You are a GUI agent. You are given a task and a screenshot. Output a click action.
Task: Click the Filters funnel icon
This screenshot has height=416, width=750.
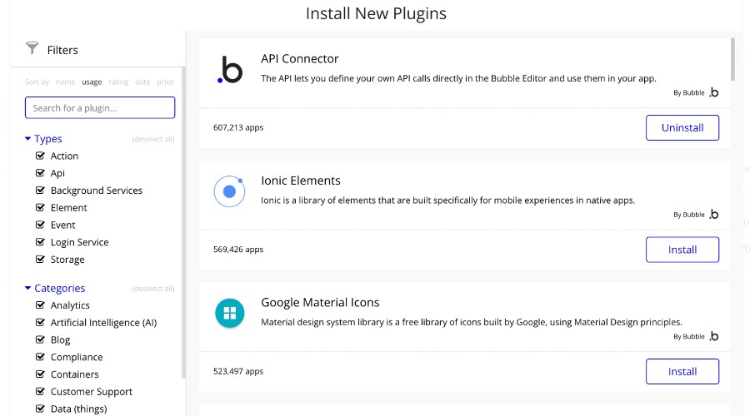pyautogui.click(x=32, y=48)
